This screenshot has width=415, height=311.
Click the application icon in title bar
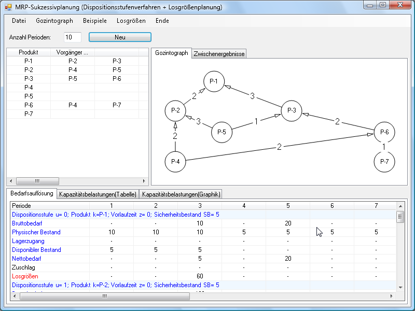coord(8,7)
